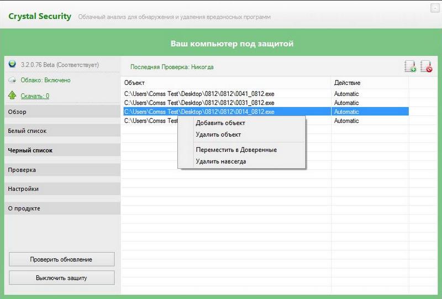The image size is (442, 299).
Task: Click the Выключить защиту button
Action: [x=62, y=278]
